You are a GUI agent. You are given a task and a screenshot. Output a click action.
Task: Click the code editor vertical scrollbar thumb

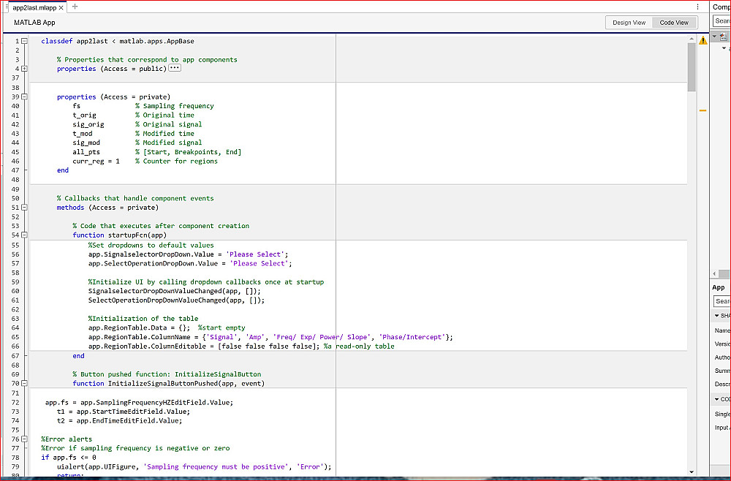(x=692, y=67)
